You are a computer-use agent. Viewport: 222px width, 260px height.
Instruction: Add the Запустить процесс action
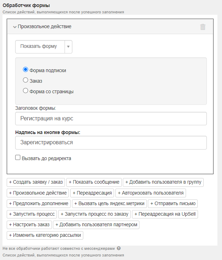32,214
